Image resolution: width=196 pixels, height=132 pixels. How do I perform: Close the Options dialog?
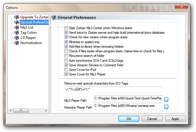[x=182, y=6]
